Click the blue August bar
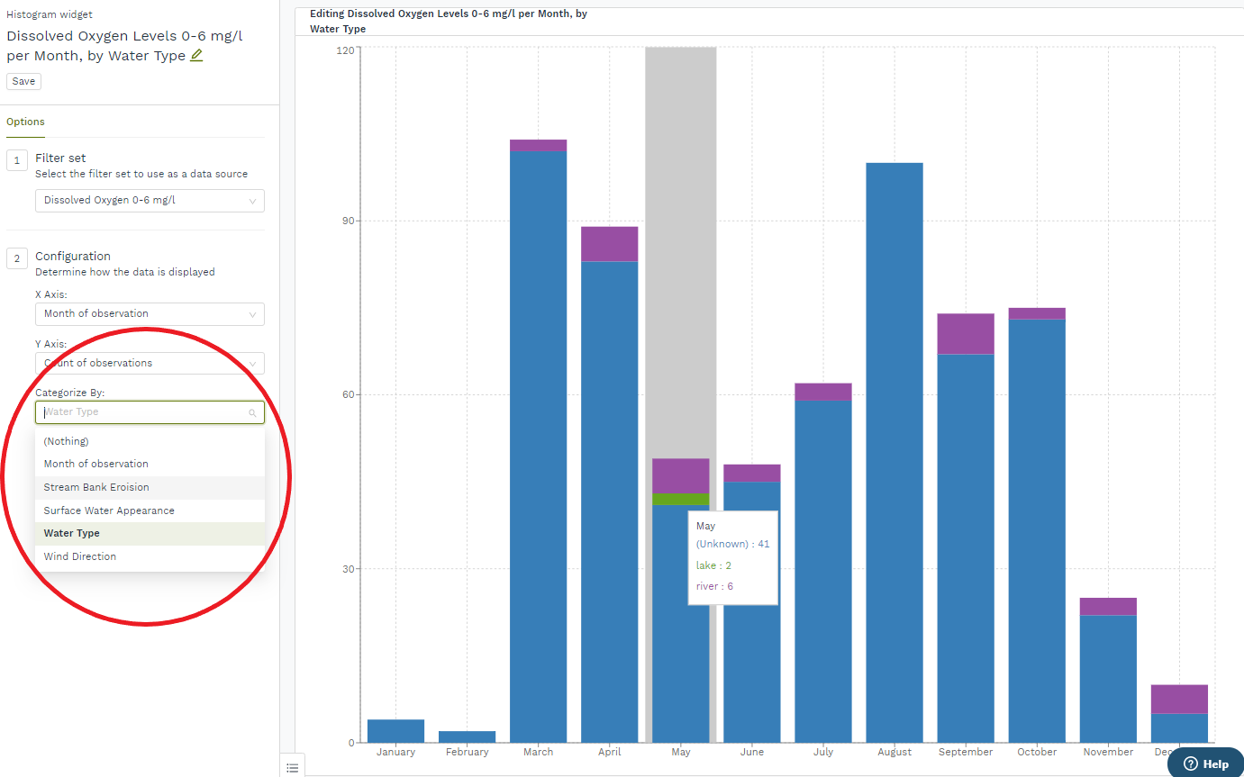1244x777 pixels. pyautogui.click(x=894, y=450)
